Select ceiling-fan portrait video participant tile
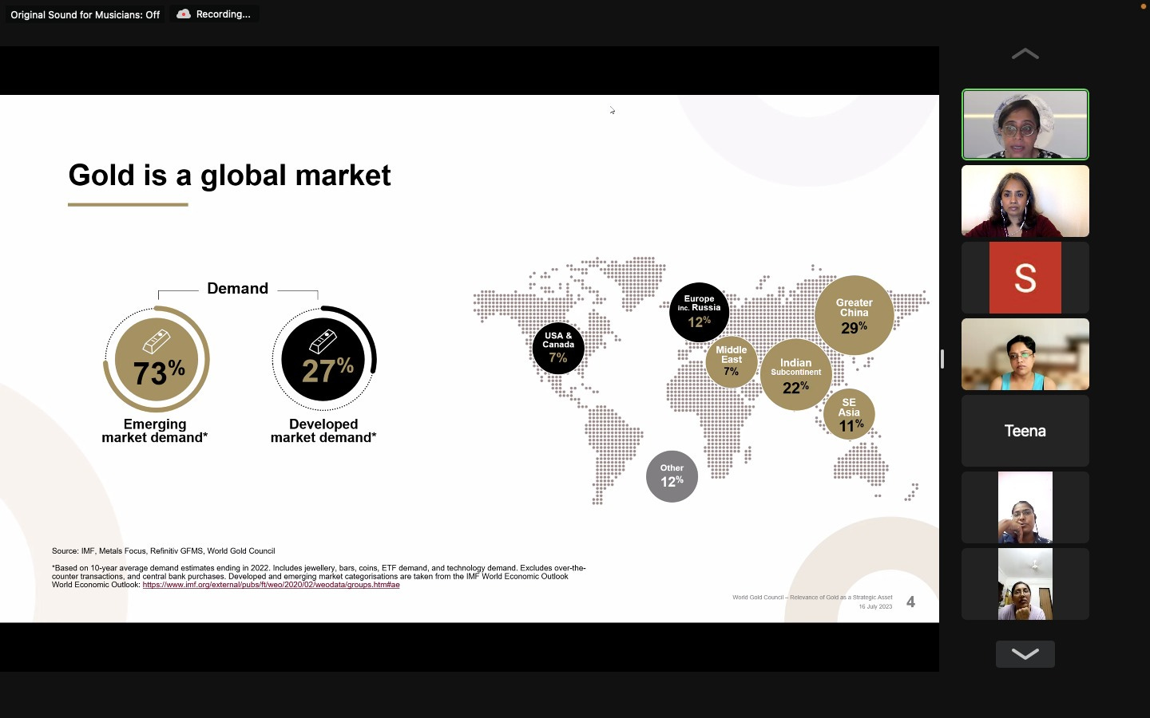 (x=1025, y=584)
